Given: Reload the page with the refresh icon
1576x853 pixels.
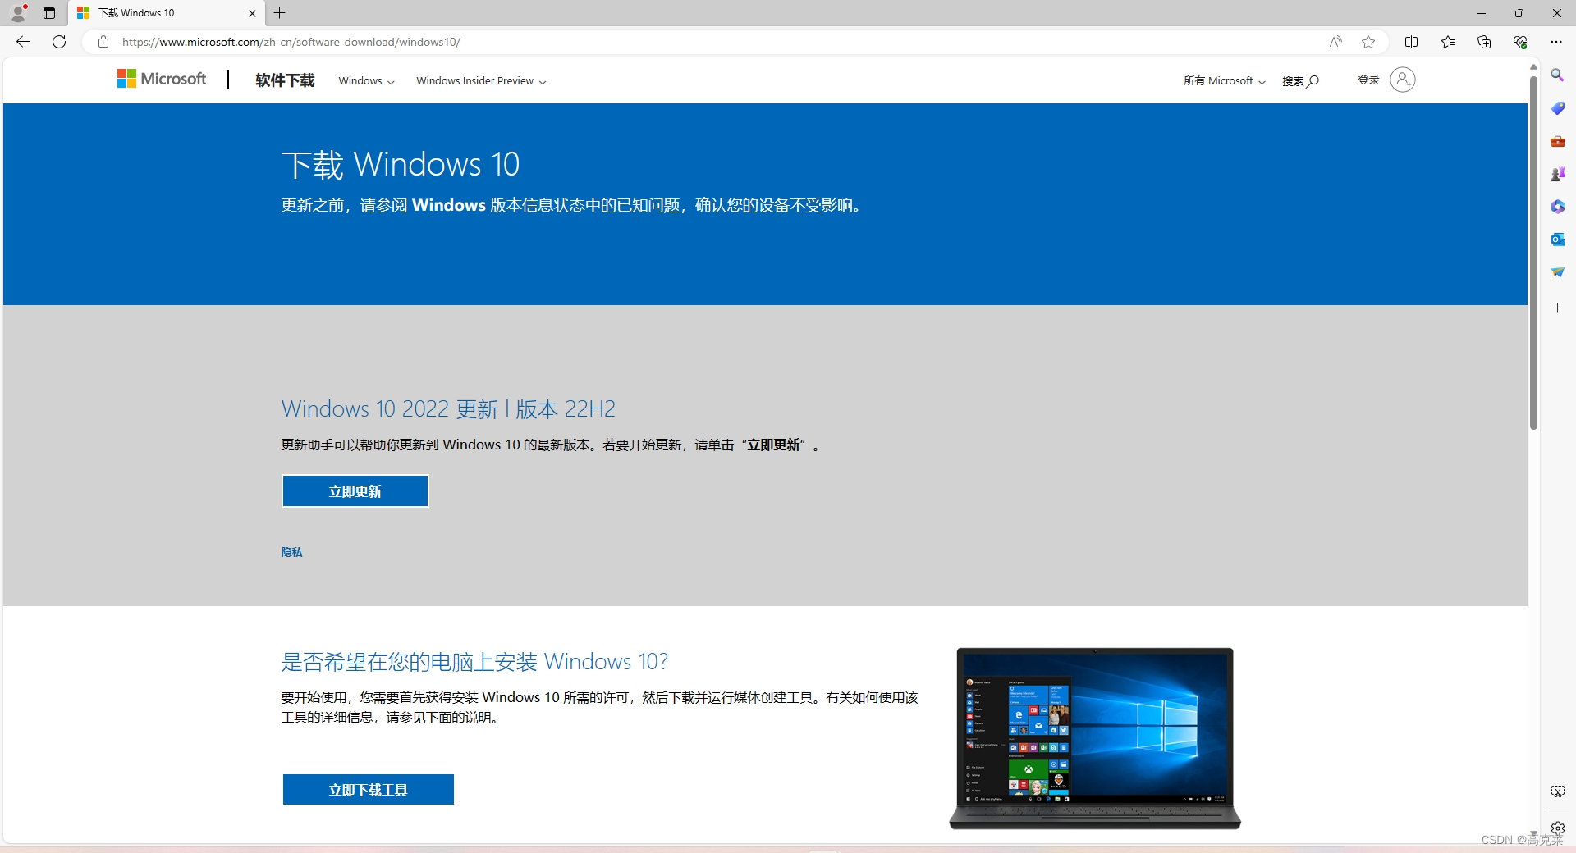Looking at the screenshot, I should point(59,42).
